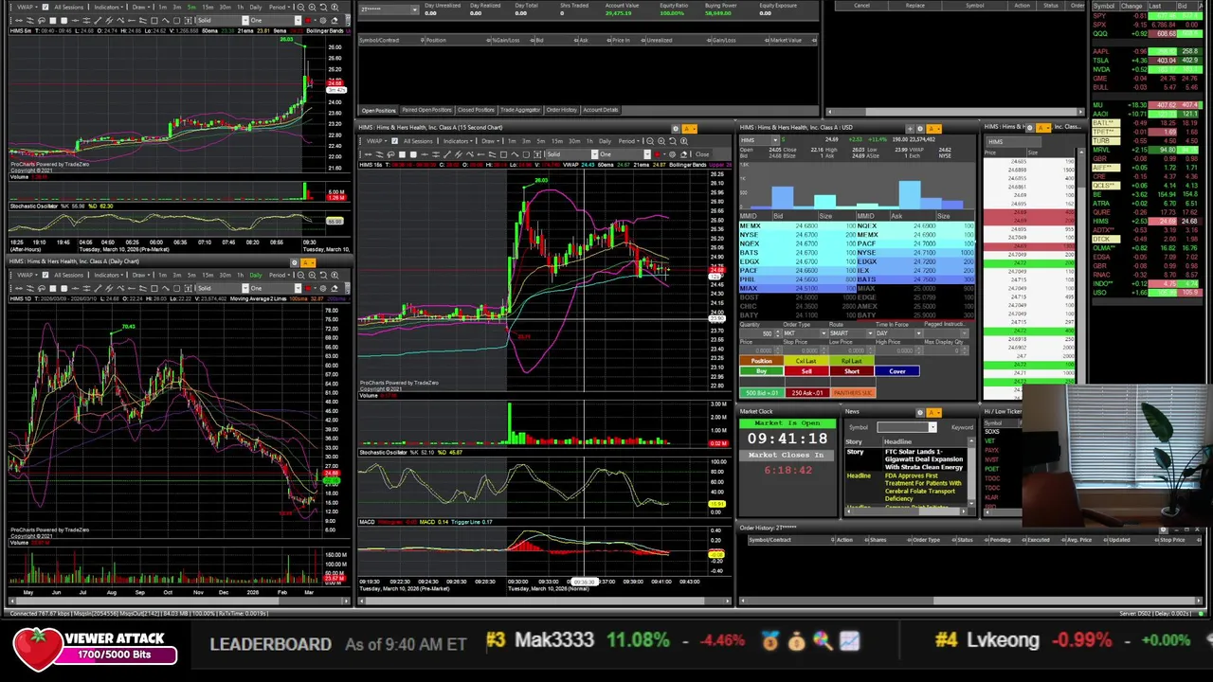Open chart settings gear in HIMS 5m toolbar
This screenshot has width=1213, height=682.
pos(323,21)
